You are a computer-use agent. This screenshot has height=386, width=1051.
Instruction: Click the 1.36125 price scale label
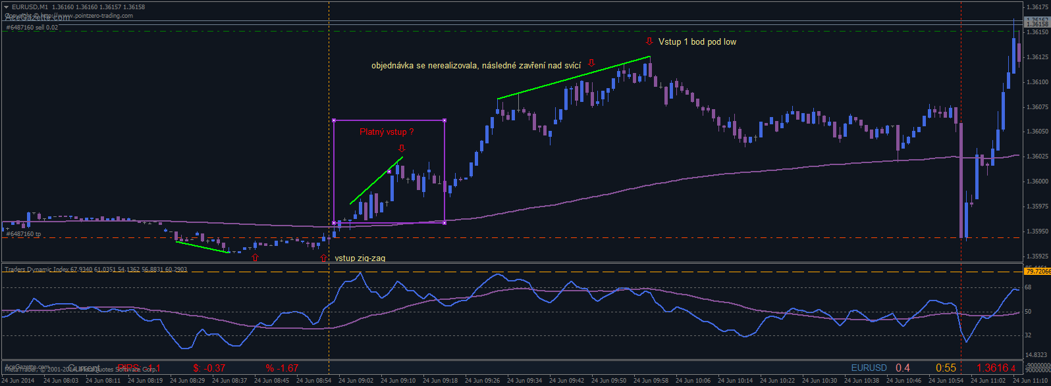[1037, 57]
